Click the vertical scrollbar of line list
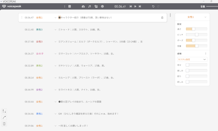Image resolution: width=218 pixels, height=131 pixels. pos(170,15)
